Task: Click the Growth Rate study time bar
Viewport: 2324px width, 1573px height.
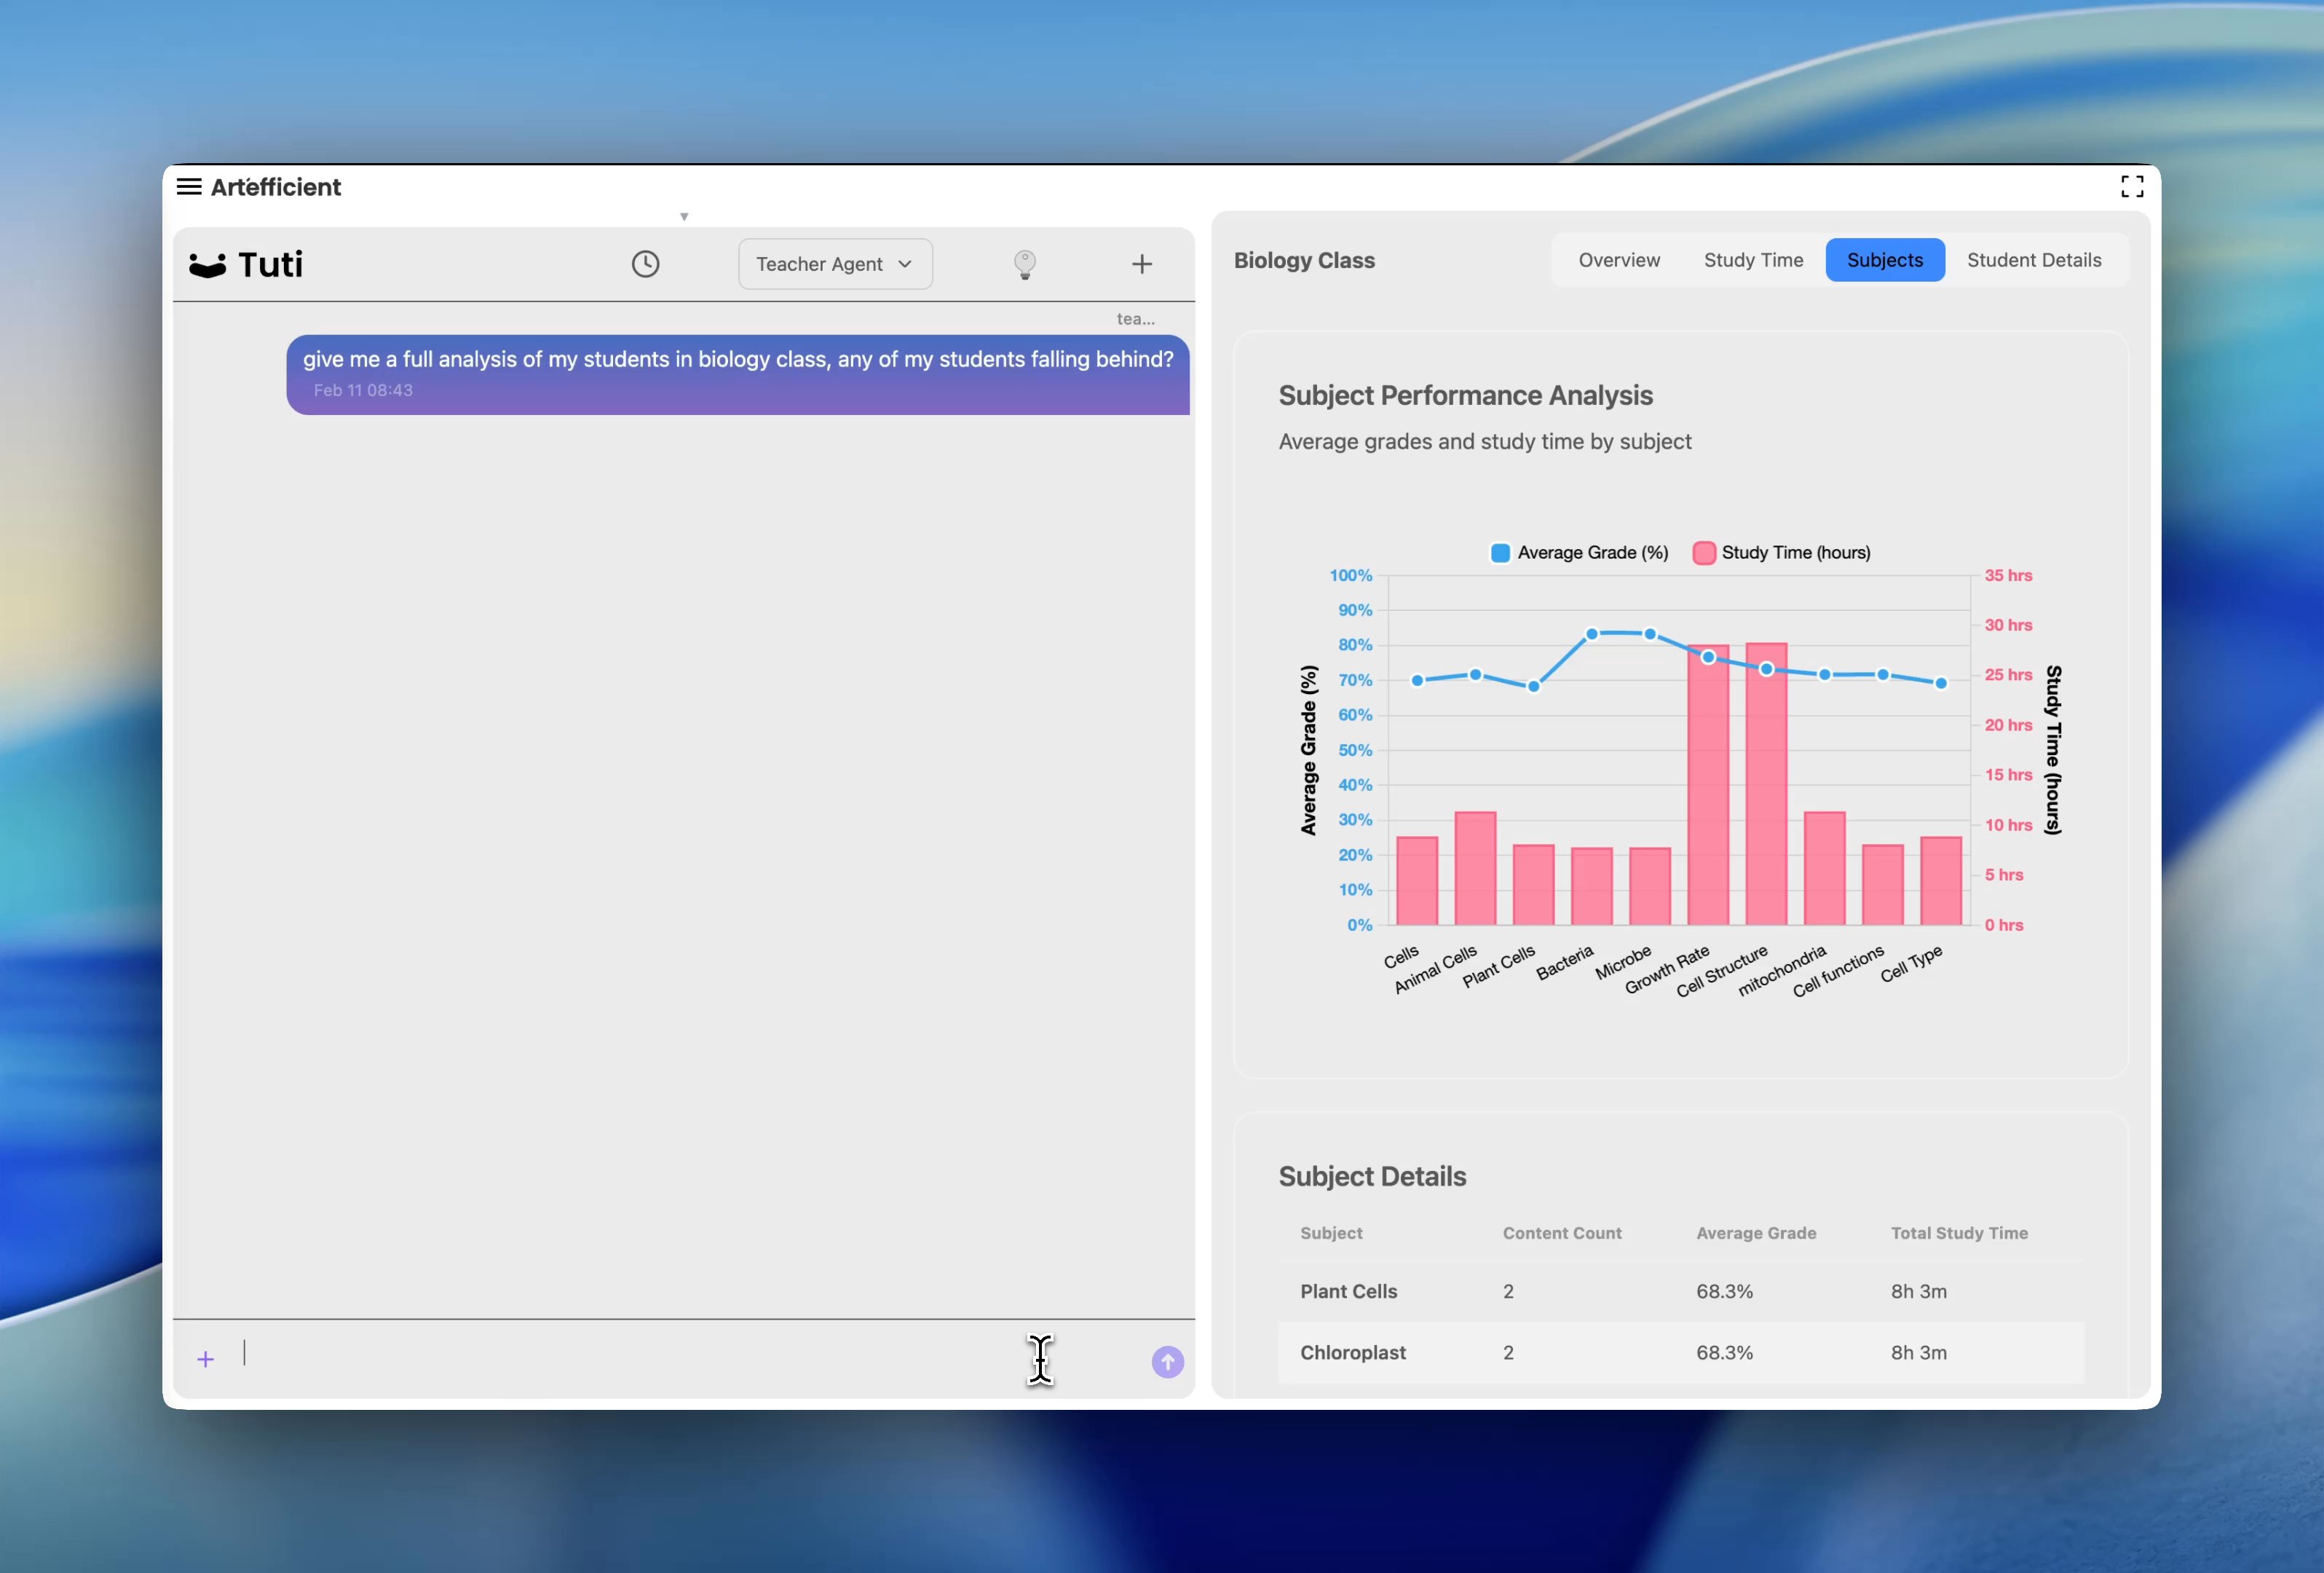Action: pos(1707,800)
